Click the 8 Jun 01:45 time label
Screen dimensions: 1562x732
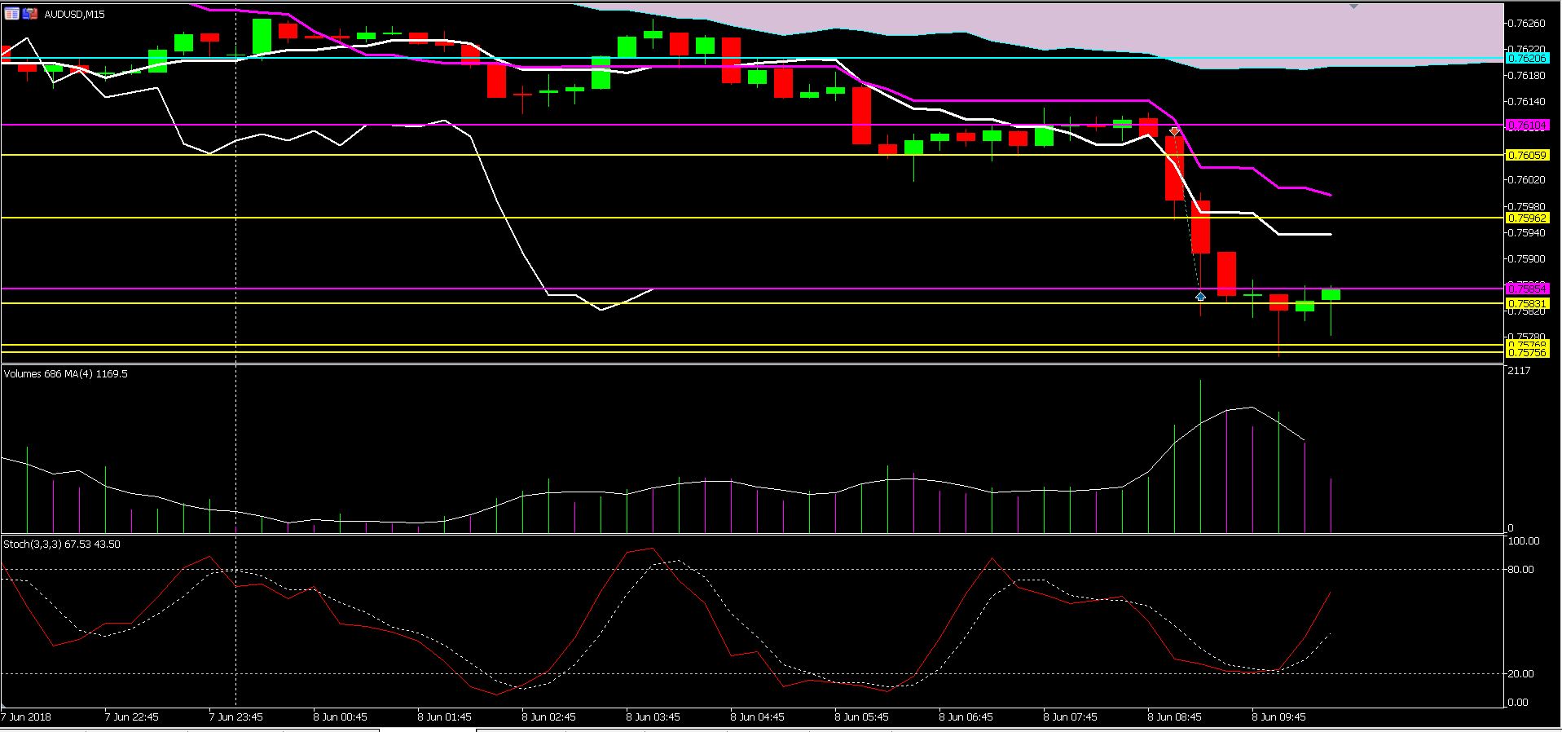445,718
